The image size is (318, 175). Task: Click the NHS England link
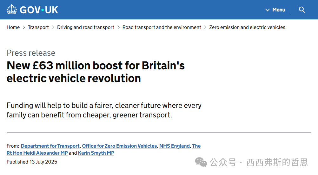[174, 146]
